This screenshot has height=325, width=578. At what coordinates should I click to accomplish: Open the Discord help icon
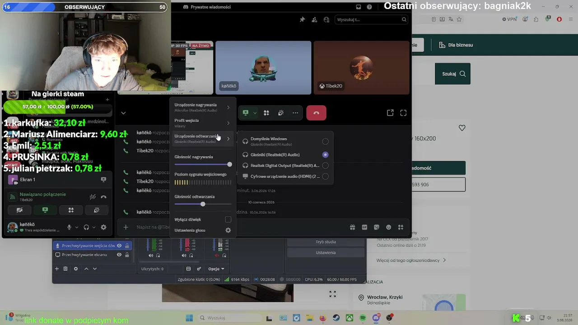369,7
